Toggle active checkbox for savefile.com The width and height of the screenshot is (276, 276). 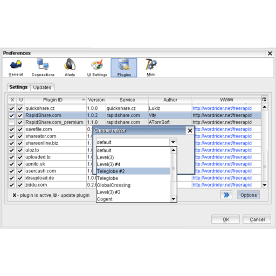click(x=12, y=129)
